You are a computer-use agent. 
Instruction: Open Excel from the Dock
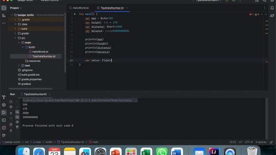146,151
